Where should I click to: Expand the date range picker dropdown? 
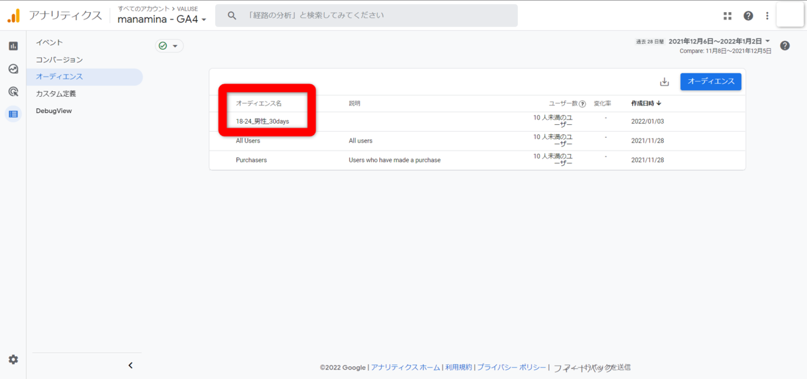tap(767, 41)
